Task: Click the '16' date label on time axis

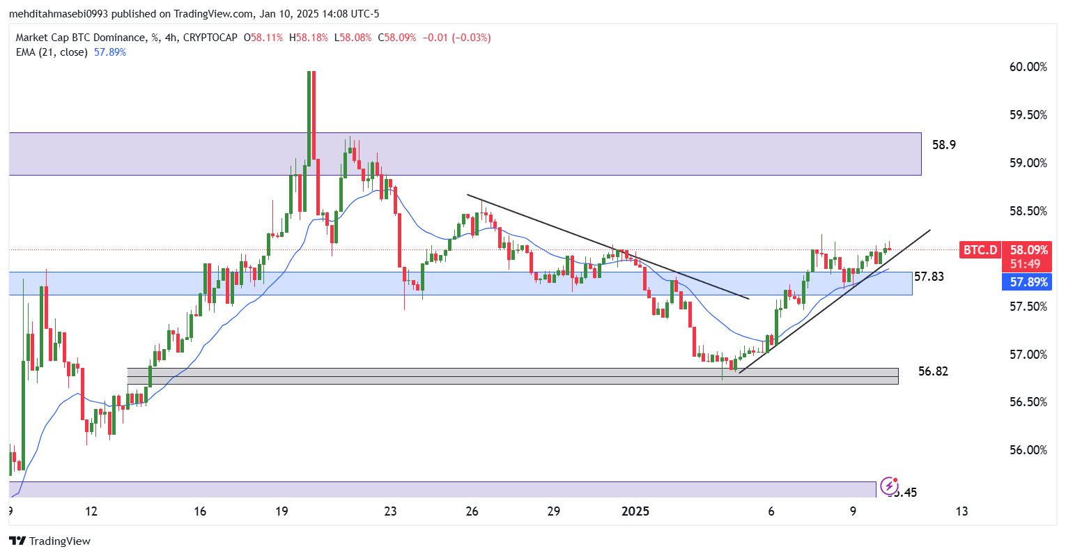Action: 200,511
